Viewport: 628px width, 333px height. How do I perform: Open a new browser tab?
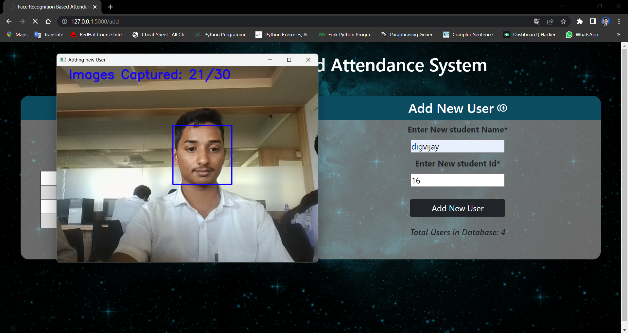click(110, 7)
